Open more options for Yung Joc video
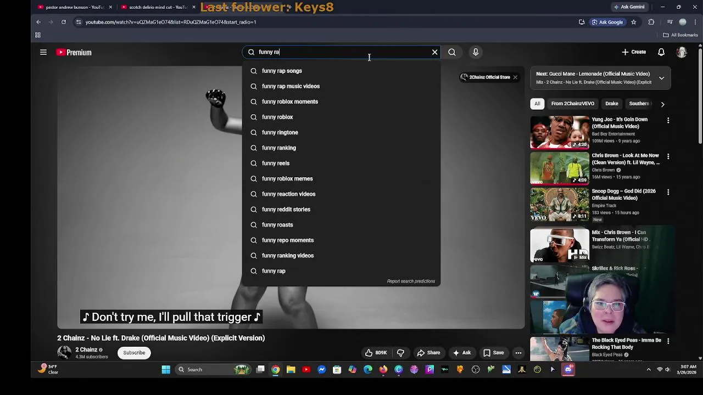Image resolution: width=703 pixels, height=395 pixels. 668,120
